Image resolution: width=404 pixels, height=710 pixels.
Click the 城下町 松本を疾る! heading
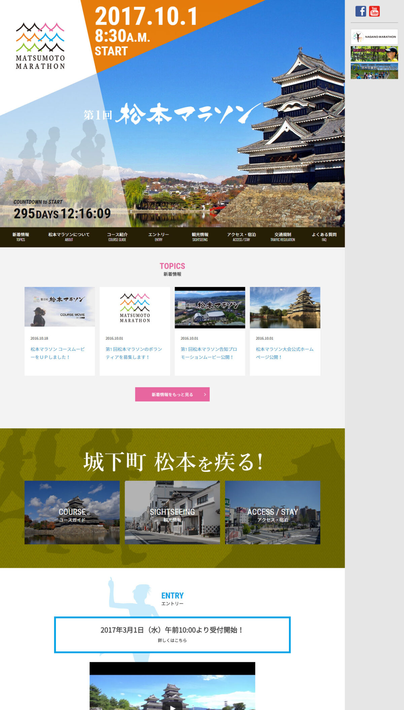pyautogui.click(x=173, y=462)
